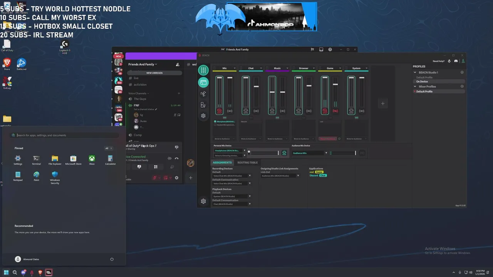Image resolution: width=493 pixels, height=277 pixels.
Task: Add a new mixer channel with plus tile
Action: point(382,103)
